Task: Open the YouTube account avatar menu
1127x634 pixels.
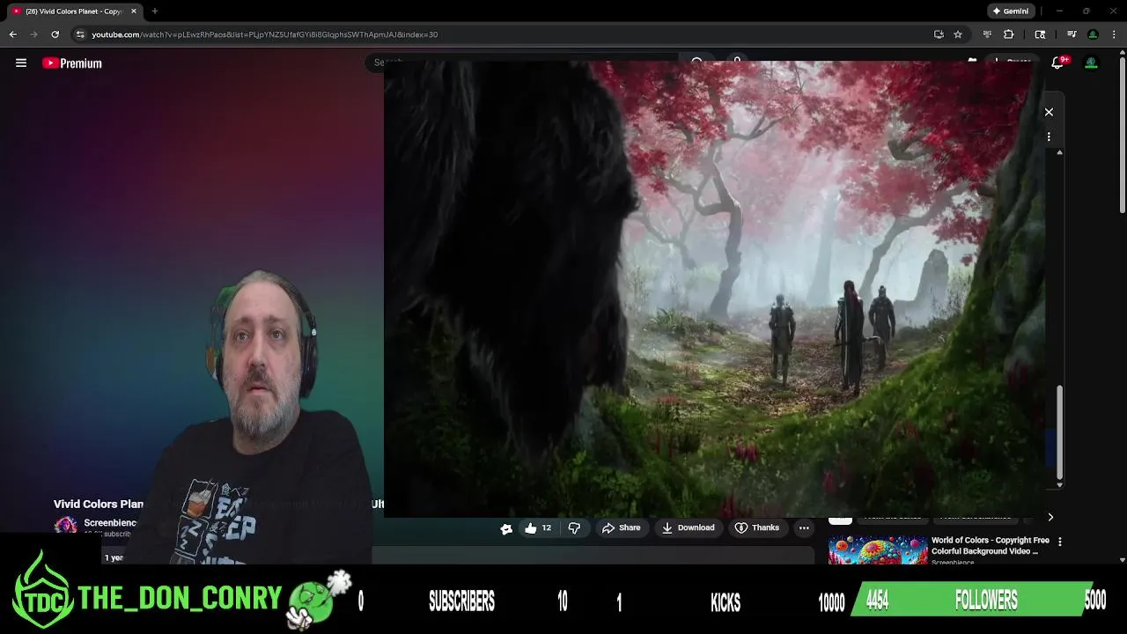Action: 1091,63
